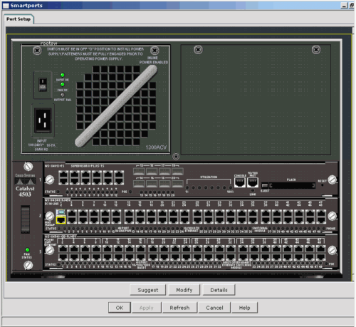Open port Details
Screen dimensions: 356x327
tap(219, 290)
